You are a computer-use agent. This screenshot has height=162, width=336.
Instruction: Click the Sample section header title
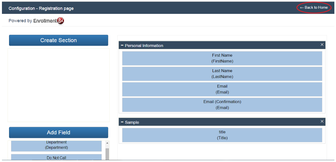(x=132, y=122)
